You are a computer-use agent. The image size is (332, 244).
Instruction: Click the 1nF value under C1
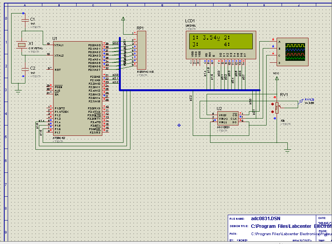click(33, 24)
